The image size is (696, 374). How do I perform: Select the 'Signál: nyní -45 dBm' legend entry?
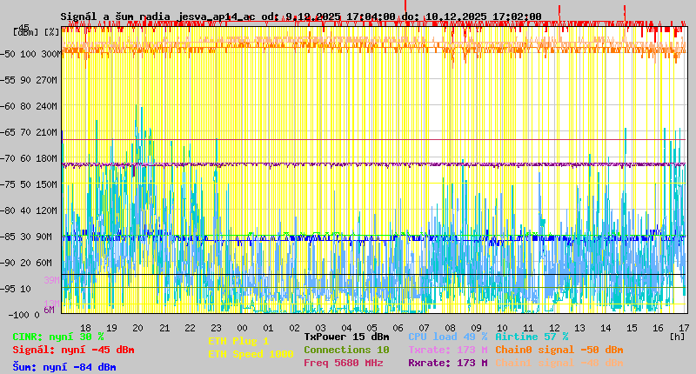[73, 350]
